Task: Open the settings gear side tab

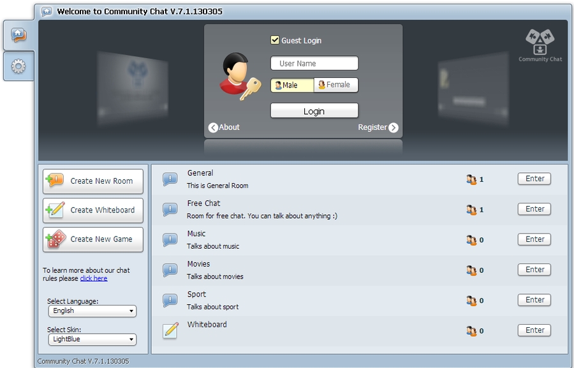Action: [x=18, y=66]
